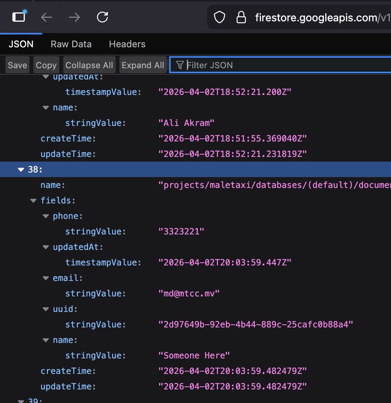Click the name key directly under 38

point(53,185)
